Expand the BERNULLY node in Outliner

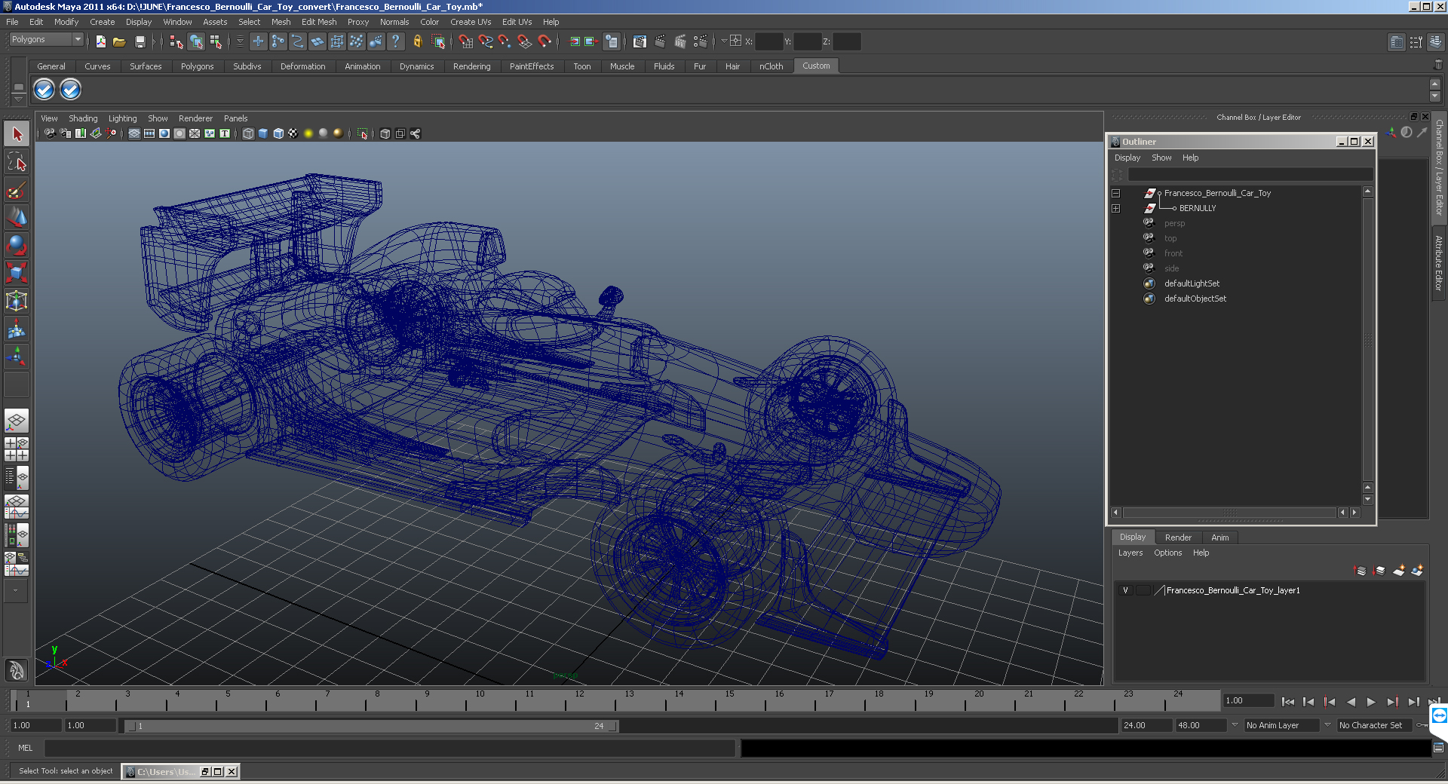pyautogui.click(x=1116, y=209)
